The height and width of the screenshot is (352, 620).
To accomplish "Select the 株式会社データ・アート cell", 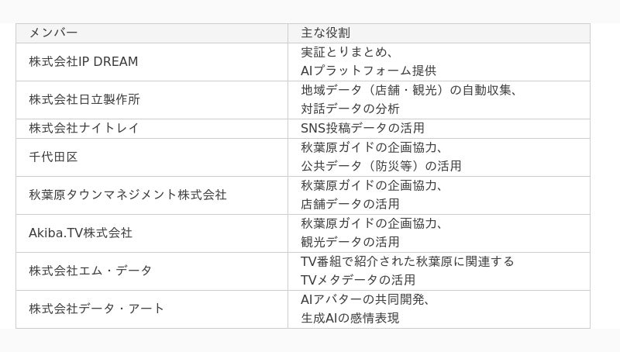I will [97, 309].
